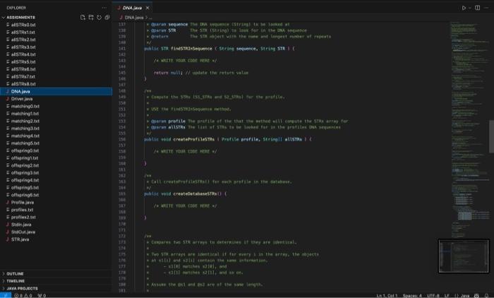The height and width of the screenshot is (298, 494).
Task: Click the errors and warnings status indicator
Action: click(x=23, y=295)
